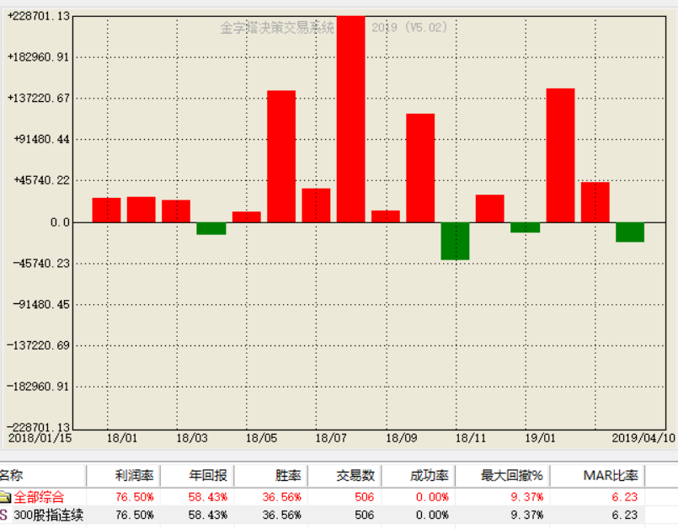Click the 2018/01/15 start date label
This screenshot has height=529, width=678.
click(40, 438)
